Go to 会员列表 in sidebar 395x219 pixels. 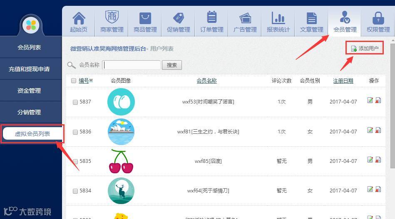[x=29, y=47]
